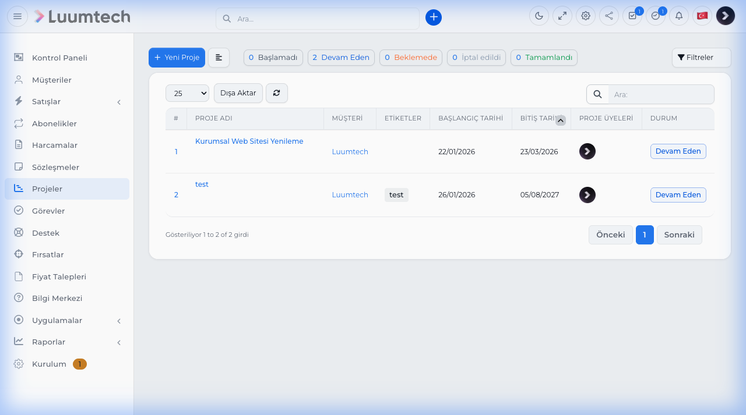746x415 pixels.
Task: Open the settings gear in top bar
Action: tap(586, 16)
